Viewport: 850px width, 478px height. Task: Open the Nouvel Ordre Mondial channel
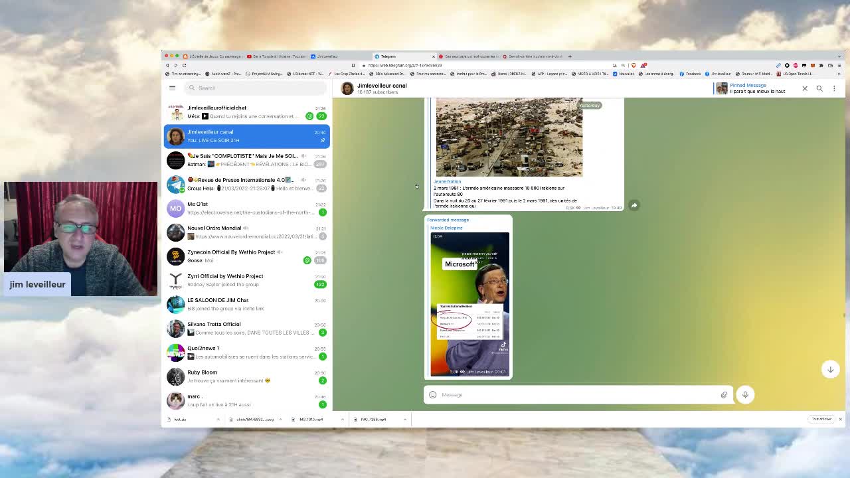[x=246, y=232]
